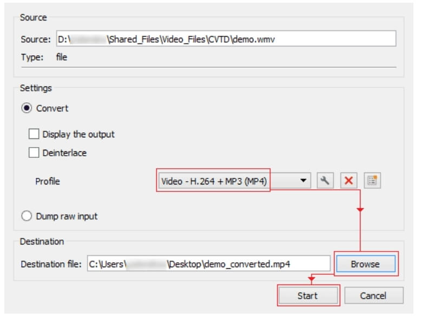Image resolution: width=421 pixels, height=319 pixels.
Task: Click Browse to choose destination file
Action: click(366, 264)
